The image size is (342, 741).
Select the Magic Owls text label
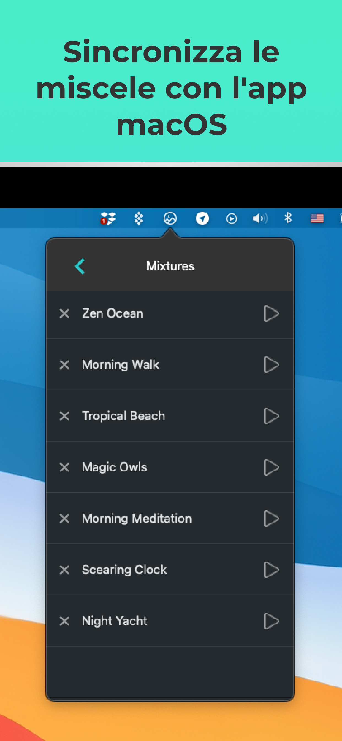click(115, 468)
